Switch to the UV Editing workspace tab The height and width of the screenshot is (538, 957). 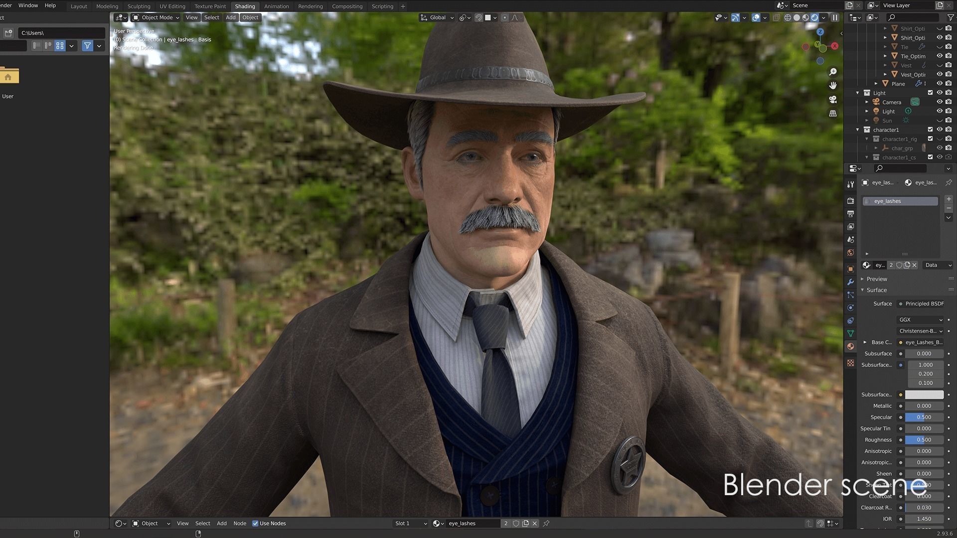[172, 6]
